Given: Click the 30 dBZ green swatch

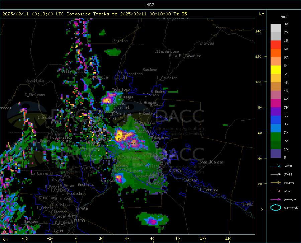Looking at the screenshot, I should coord(276,136).
